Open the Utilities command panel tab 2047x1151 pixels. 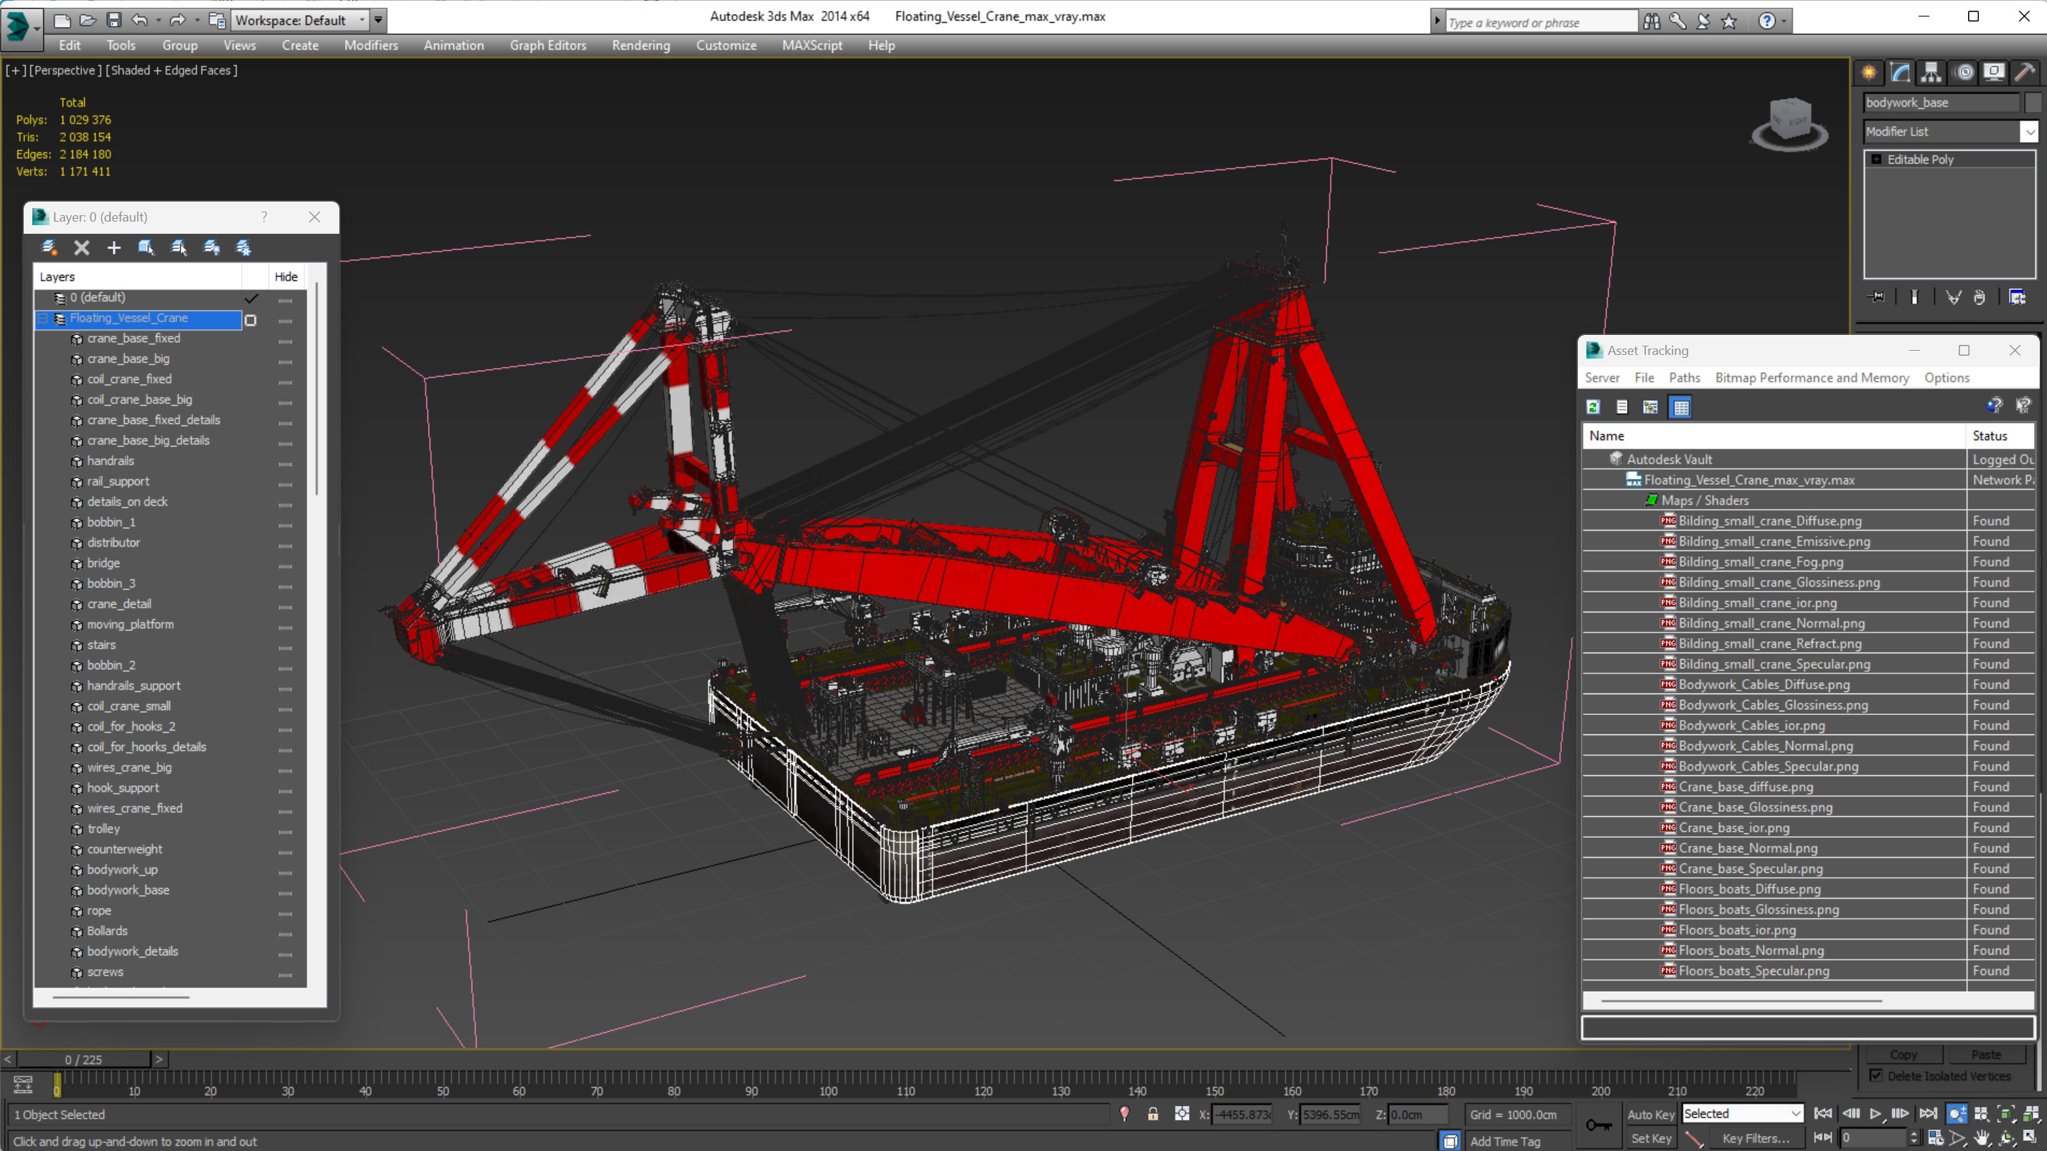(2025, 72)
